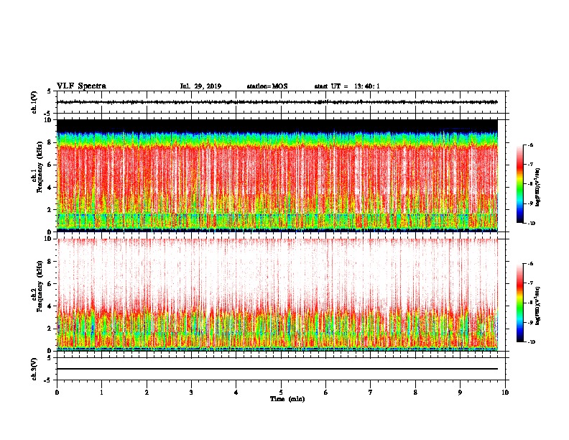Click the "4" kHz tick on ch.2 axis

(x=50, y=306)
